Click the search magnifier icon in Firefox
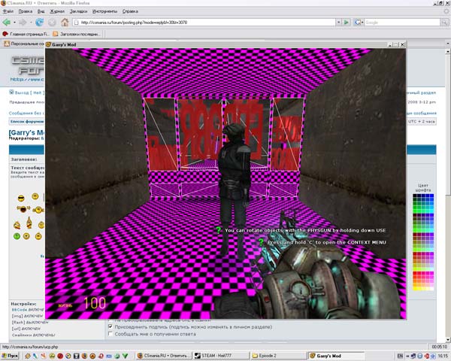This screenshot has height=361, width=451. (444, 22)
